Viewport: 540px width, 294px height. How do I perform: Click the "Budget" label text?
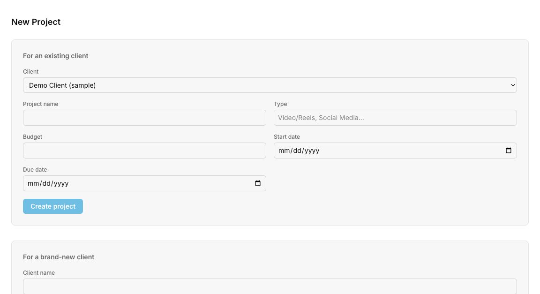tap(32, 137)
